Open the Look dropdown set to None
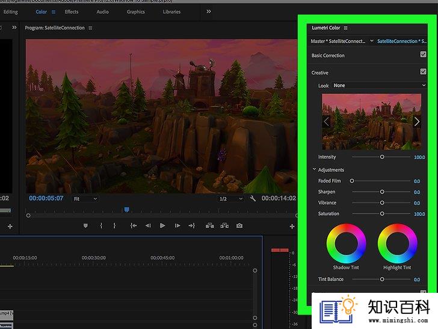The width and height of the screenshot is (438, 329). click(379, 86)
